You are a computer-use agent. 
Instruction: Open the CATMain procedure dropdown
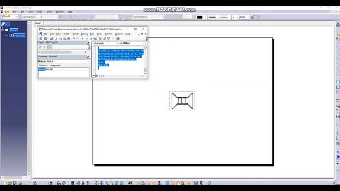[x=133, y=44]
